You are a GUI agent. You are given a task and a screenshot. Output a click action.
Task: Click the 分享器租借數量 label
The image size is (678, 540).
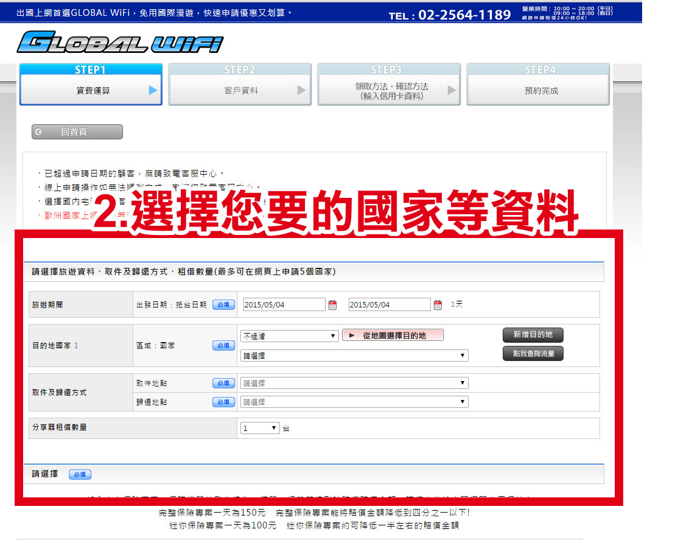coord(59,427)
